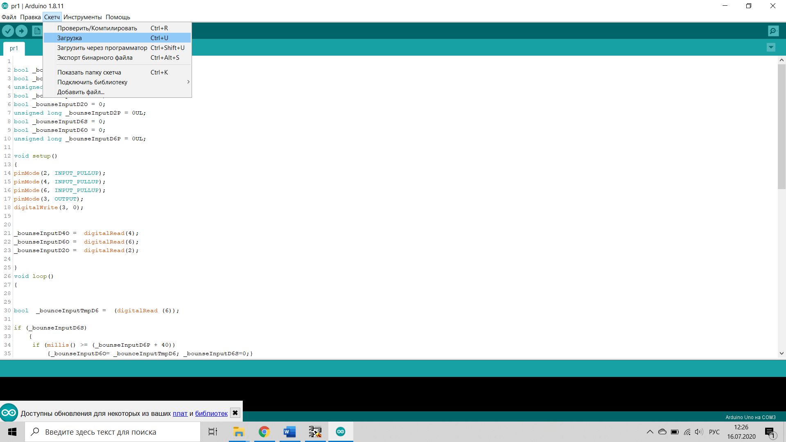The image size is (786, 442).
Task: Click the плат updates link
Action: (180, 413)
